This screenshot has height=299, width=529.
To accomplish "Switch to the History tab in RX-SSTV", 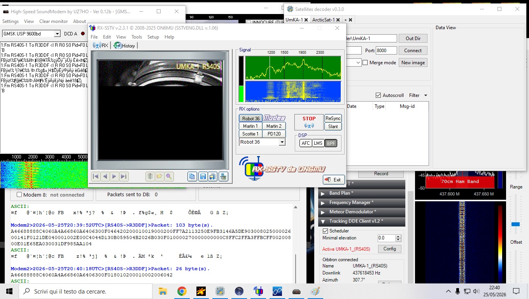I will 124,46.
